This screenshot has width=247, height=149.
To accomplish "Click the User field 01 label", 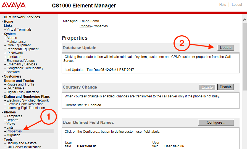I will coord(87,146).
